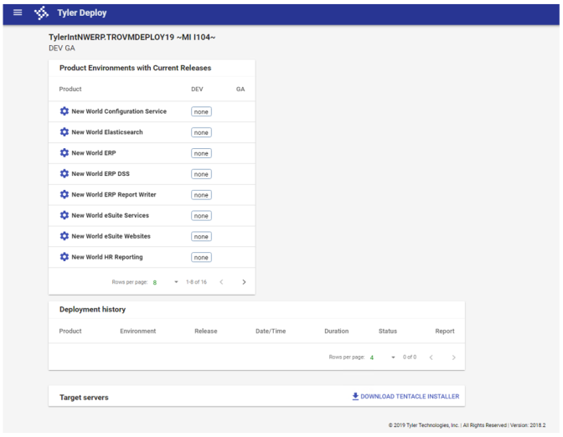Click the none badge for New World HR Reporting

click(201, 257)
